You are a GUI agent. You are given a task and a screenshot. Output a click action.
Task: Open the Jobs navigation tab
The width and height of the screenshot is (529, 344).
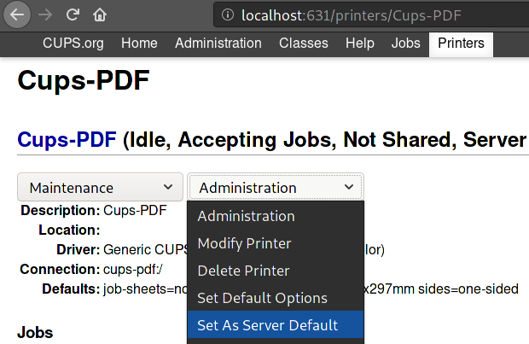coord(406,44)
